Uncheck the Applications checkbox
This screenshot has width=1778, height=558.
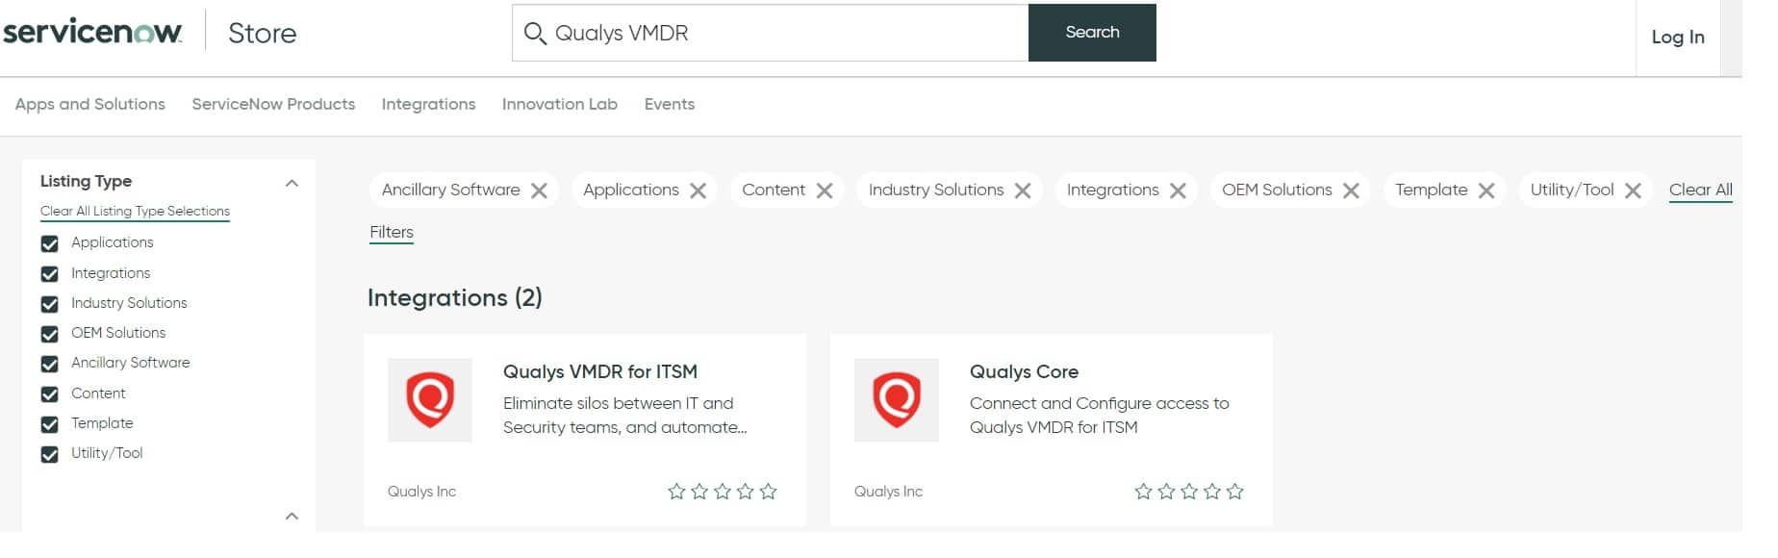tap(50, 243)
